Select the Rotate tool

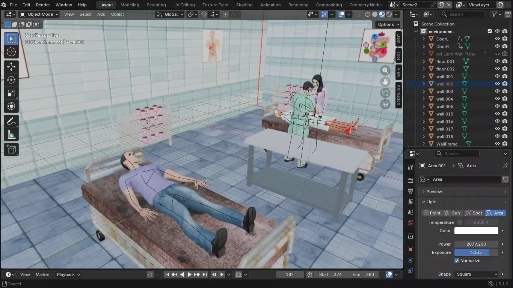(11, 80)
